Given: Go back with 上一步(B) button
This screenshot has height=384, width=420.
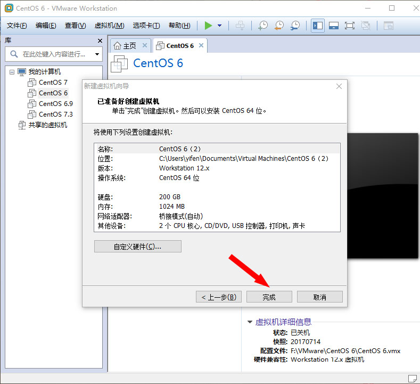Looking at the screenshot, I should click(219, 297).
